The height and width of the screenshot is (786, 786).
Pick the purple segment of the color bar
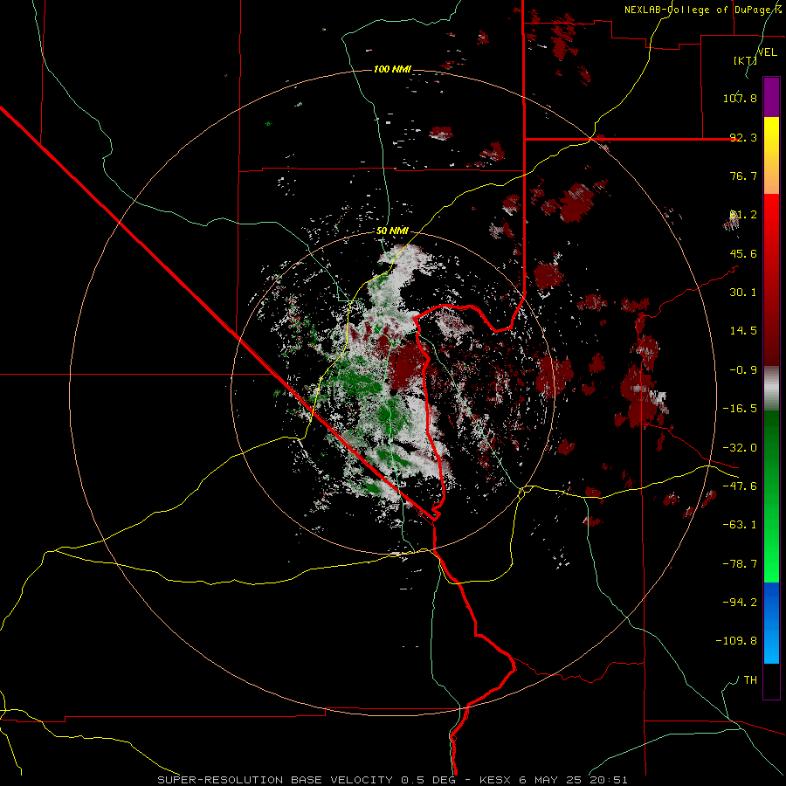pyautogui.click(x=771, y=97)
